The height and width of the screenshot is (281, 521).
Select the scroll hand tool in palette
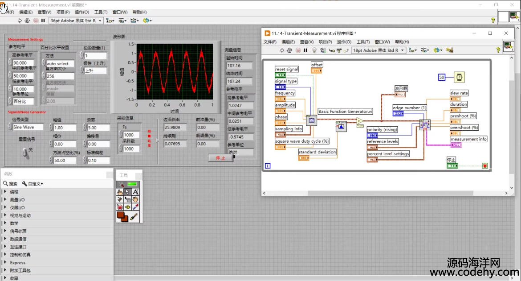[x=135, y=199]
